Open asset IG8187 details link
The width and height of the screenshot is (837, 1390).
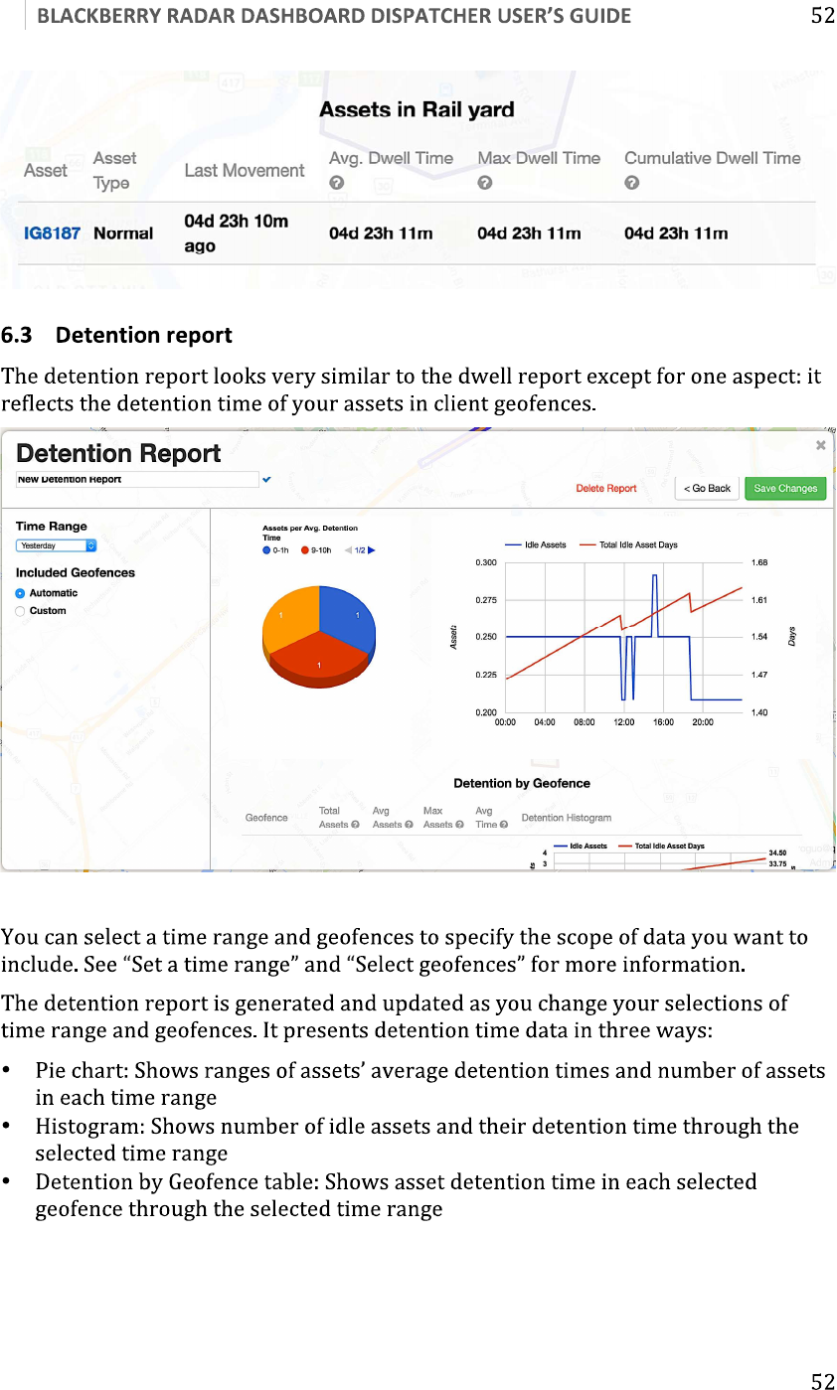pyautogui.click(x=52, y=233)
